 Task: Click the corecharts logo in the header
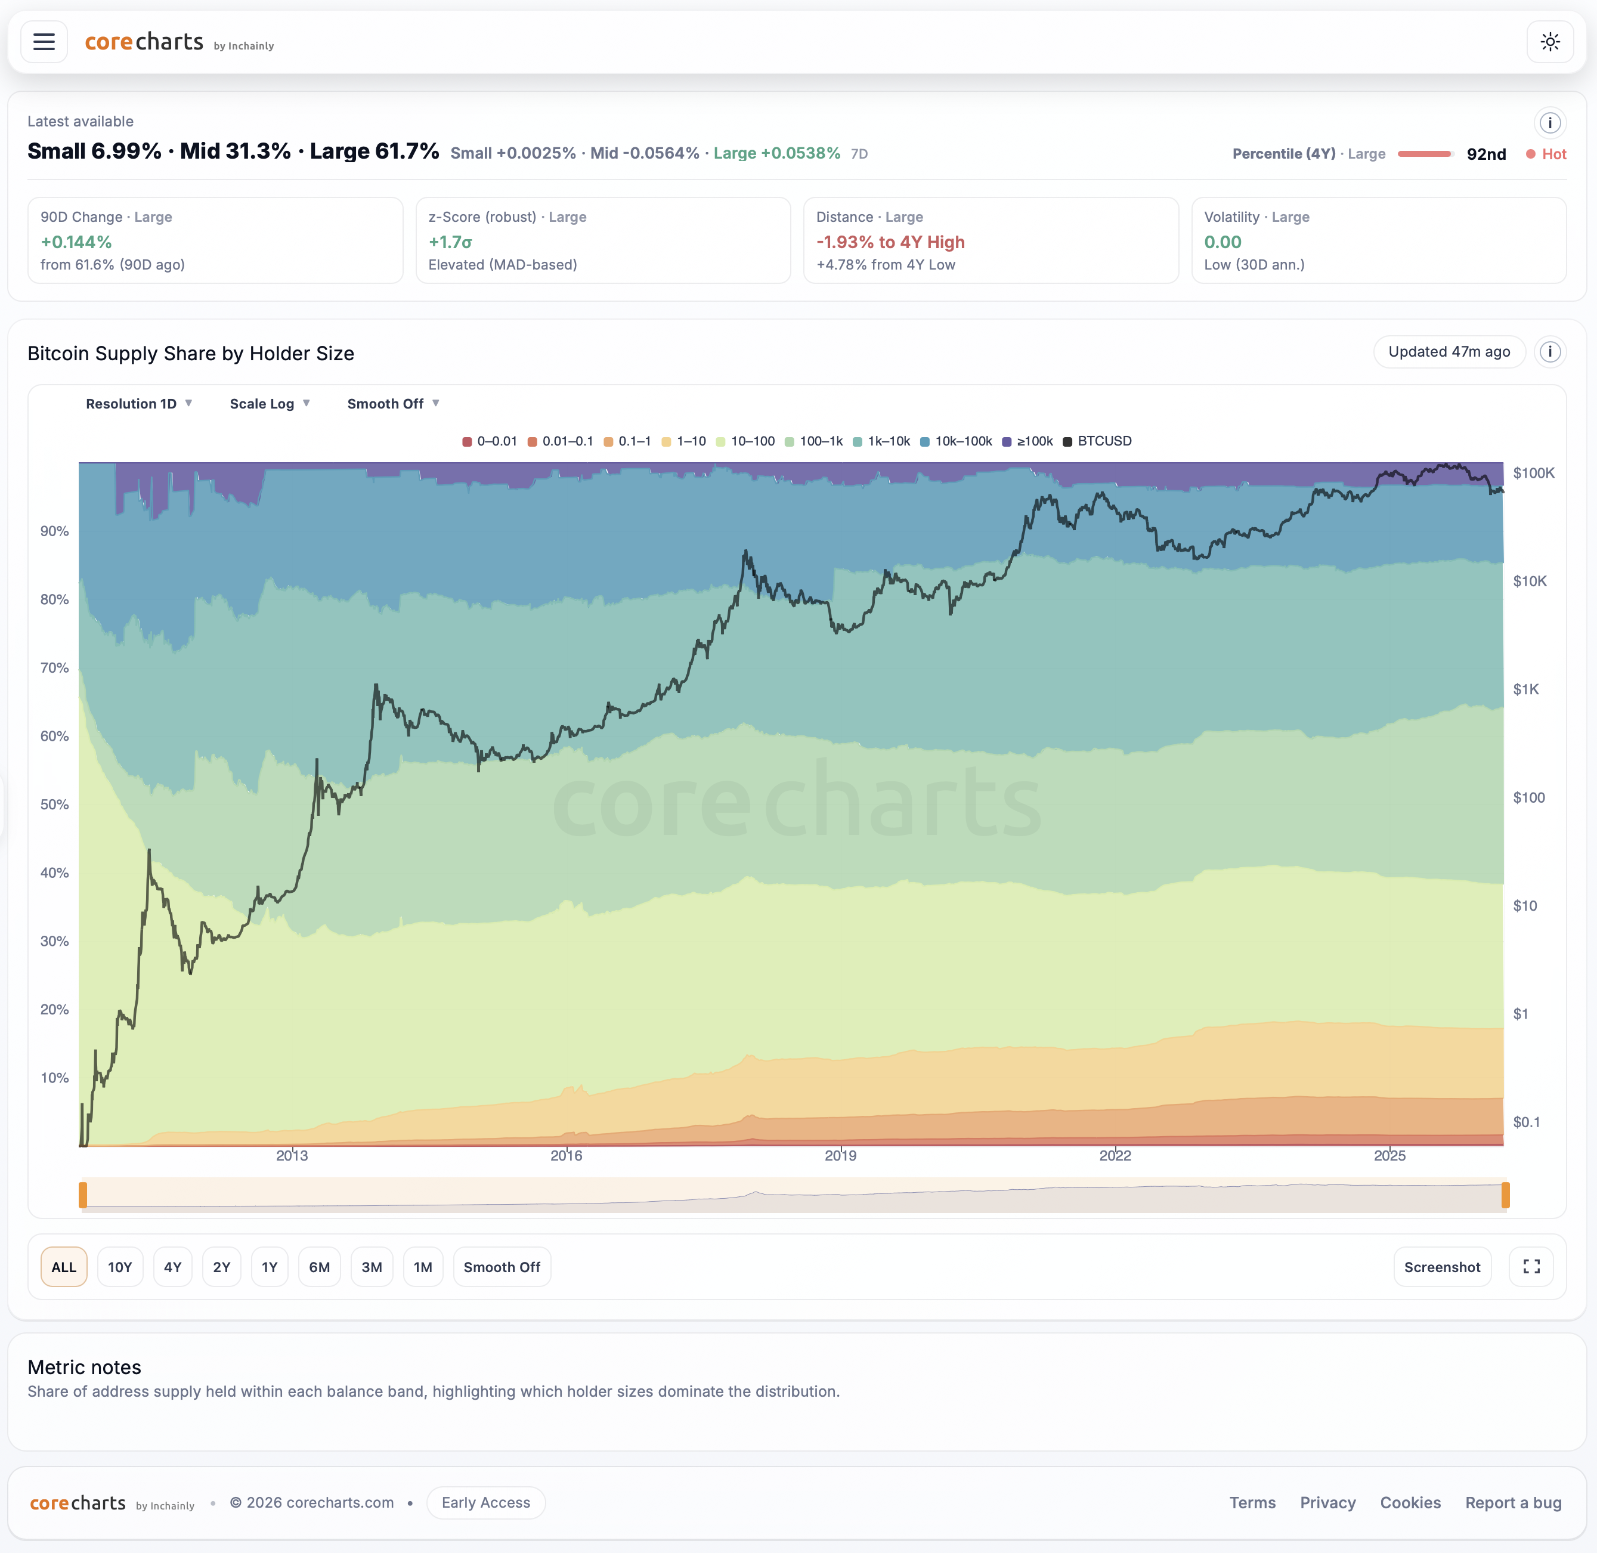tap(144, 42)
